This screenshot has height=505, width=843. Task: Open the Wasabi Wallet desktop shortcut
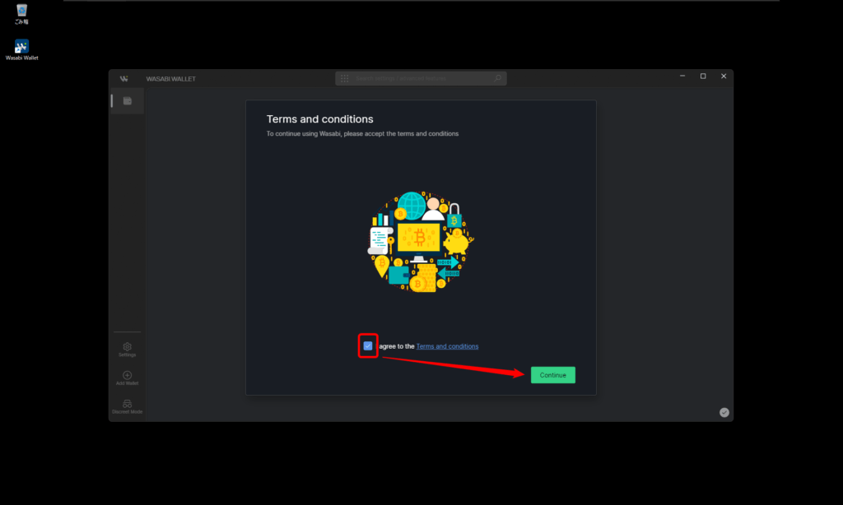21,49
